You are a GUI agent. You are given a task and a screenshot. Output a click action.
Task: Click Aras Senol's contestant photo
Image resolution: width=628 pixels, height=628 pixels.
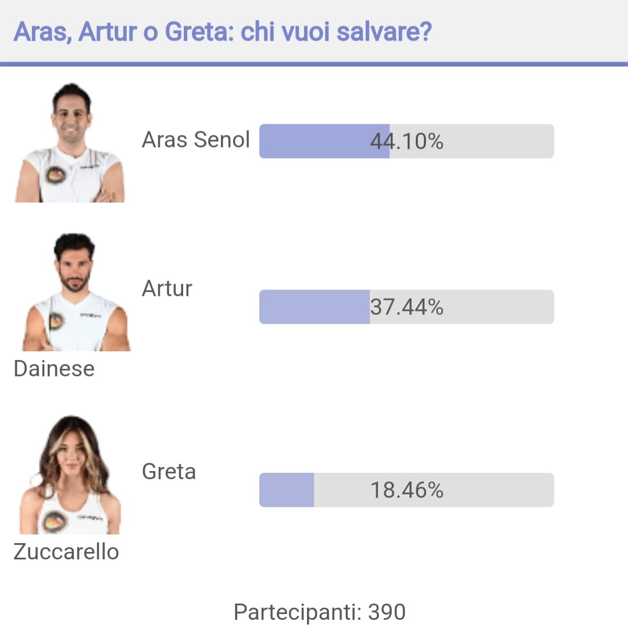click(x=70, y=142)
